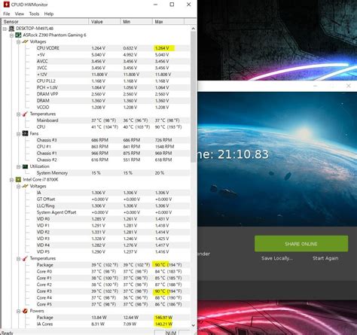Click the 1548 RPM CPU fan max value
The width and height of the screenshot is (357, 335).
pos(164,147)
